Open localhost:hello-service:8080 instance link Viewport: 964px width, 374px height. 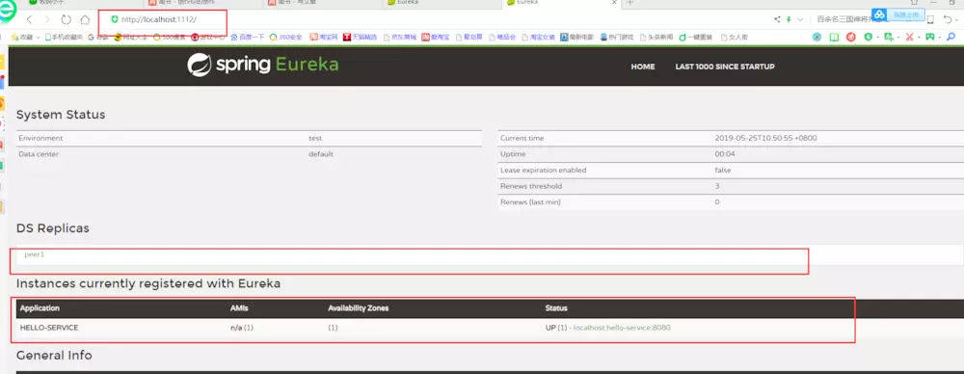622,328
